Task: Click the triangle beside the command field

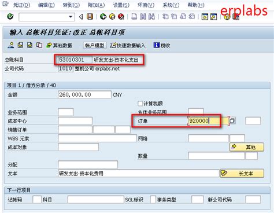Action: (81, 17)
